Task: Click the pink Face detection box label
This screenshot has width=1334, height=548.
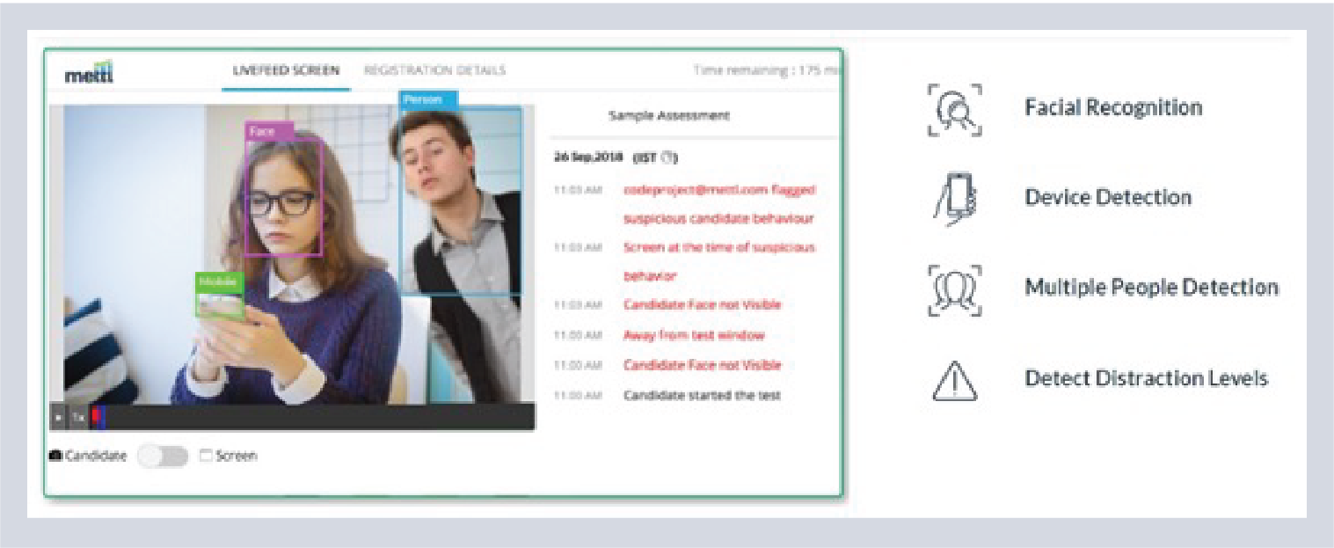Action: 269,130
